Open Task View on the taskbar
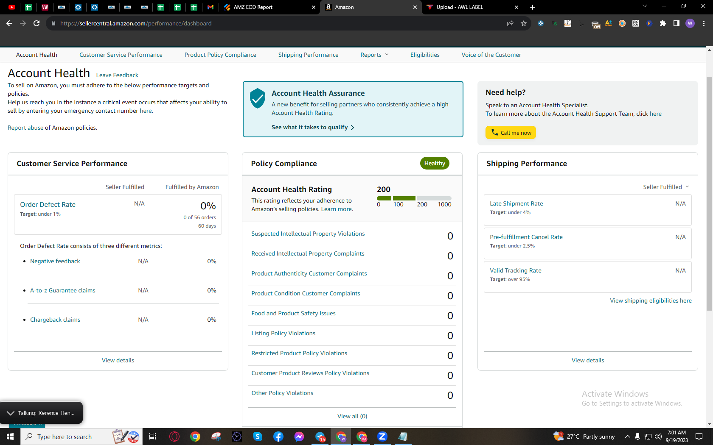 click(153, 437)
